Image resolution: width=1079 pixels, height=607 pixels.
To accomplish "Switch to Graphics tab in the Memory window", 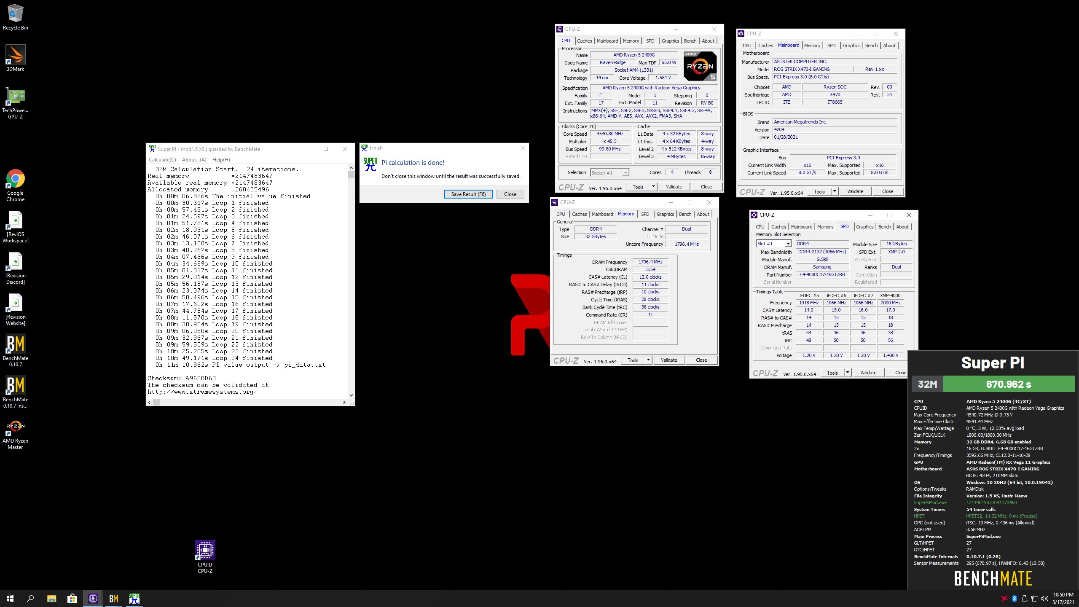I will [665, 214].
